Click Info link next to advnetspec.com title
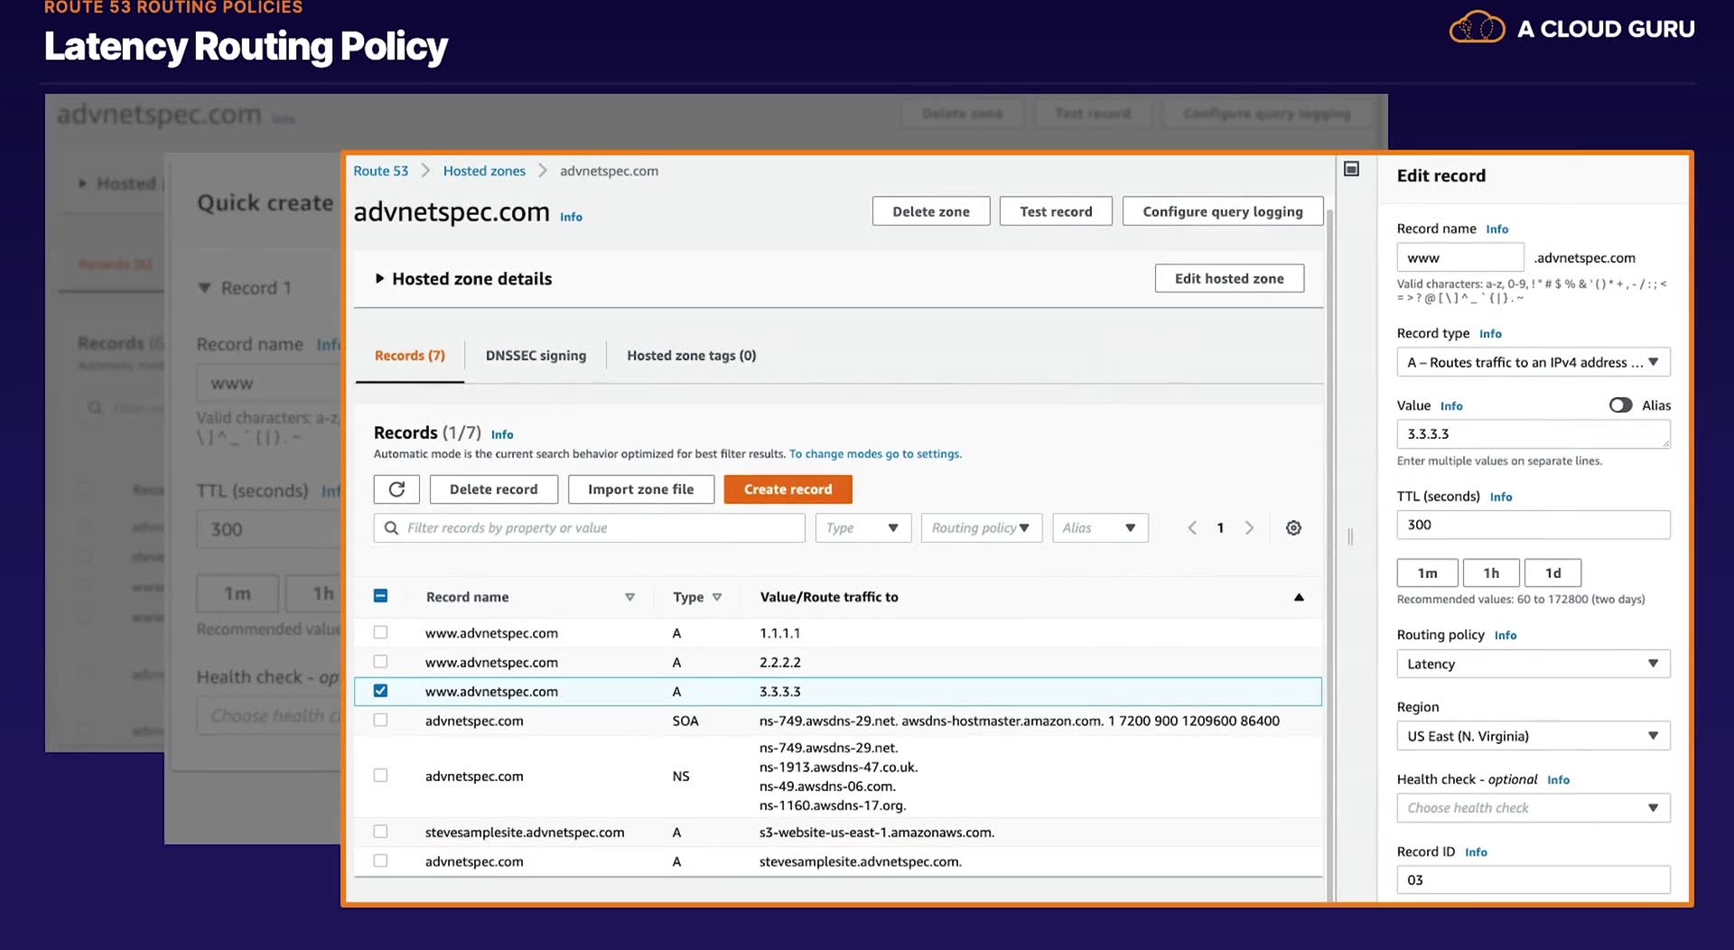This screenshot has width=1734, height=950. [571, 217]
